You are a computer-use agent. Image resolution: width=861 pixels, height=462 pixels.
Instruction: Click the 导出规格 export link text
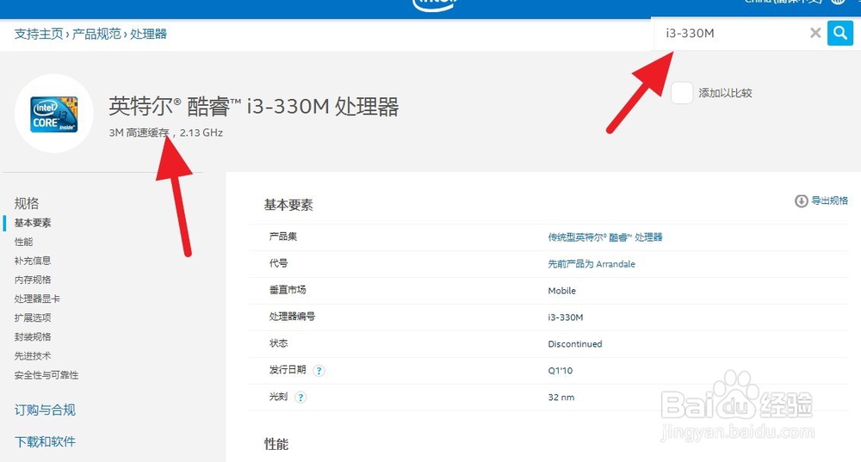coord(830,200)
